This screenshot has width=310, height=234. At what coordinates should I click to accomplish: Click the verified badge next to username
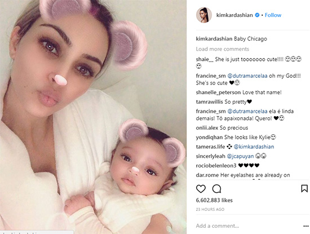(257, 15)
